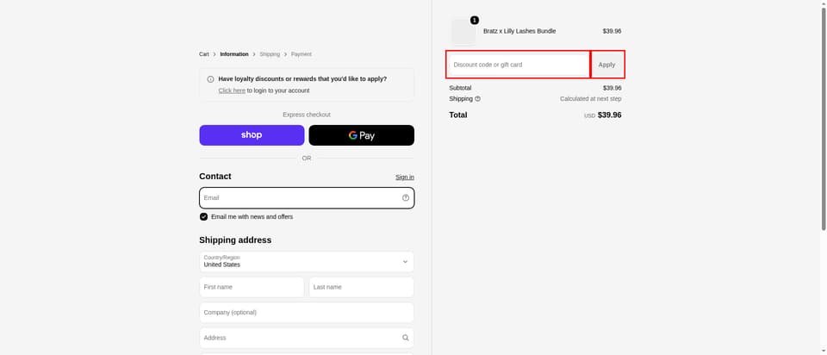Focus the Discount code or gift card field
This screenshot has height=355, width=827.
(x=518, y=65)
